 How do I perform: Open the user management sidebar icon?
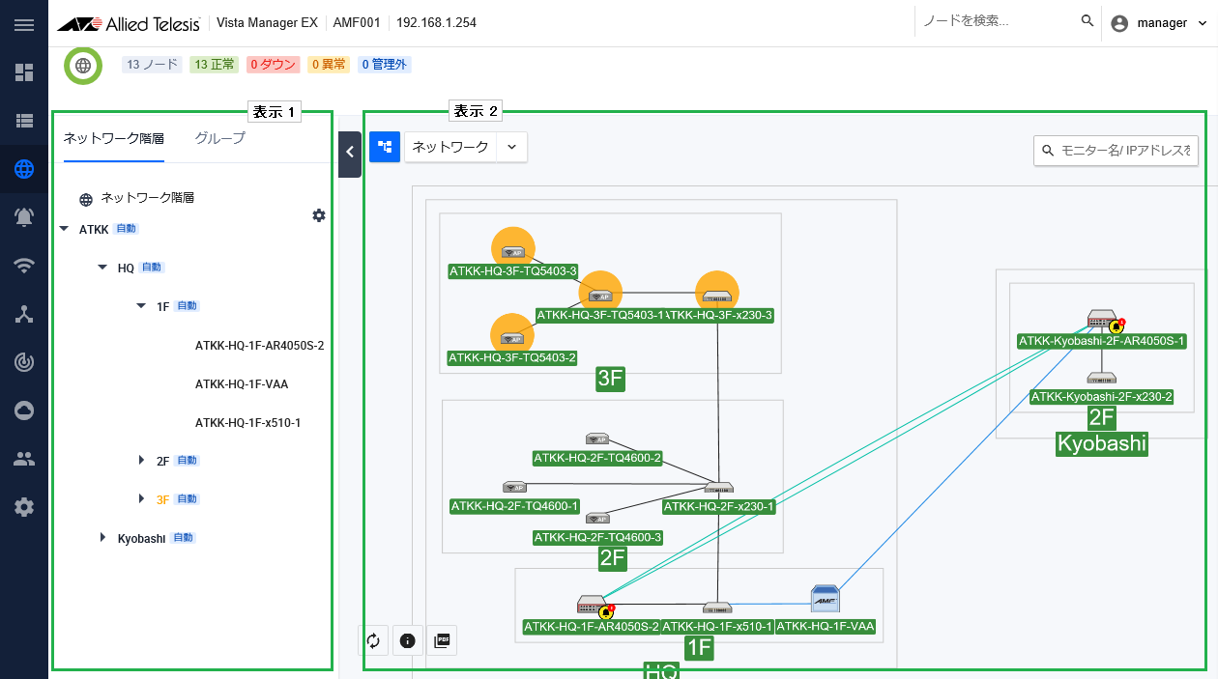[24, 459]
